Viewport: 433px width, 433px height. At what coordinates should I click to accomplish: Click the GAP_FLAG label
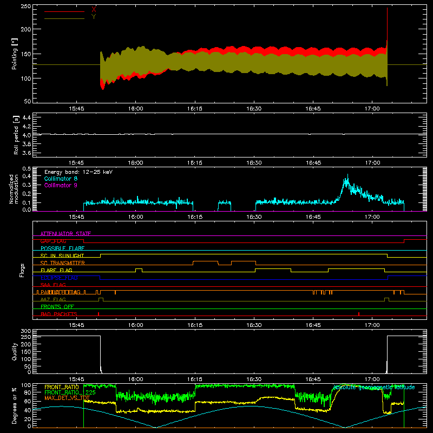53,241
